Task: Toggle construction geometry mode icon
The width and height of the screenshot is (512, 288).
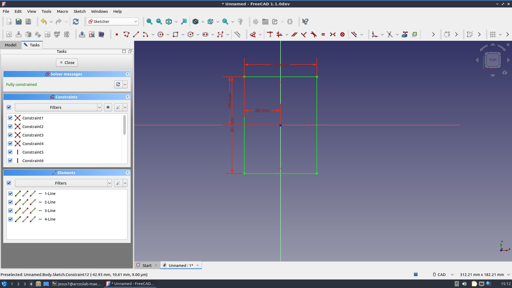Action: pos(237,34)
